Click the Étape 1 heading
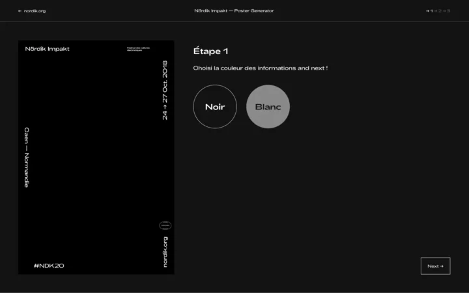469x293 pixels. click(x=210, y=51)
